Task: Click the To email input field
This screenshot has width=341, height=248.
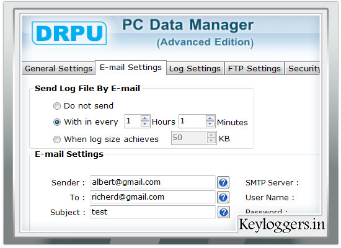Action: 153,197
